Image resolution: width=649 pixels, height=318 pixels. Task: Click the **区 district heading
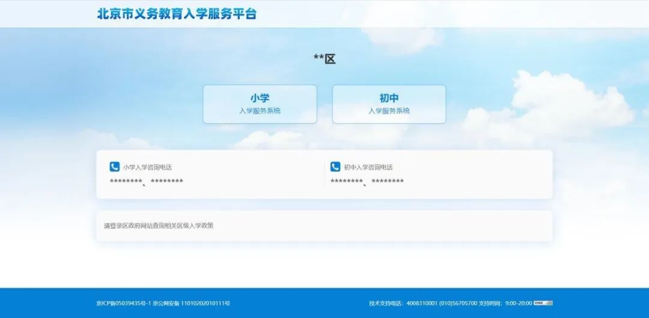(324, 59)
